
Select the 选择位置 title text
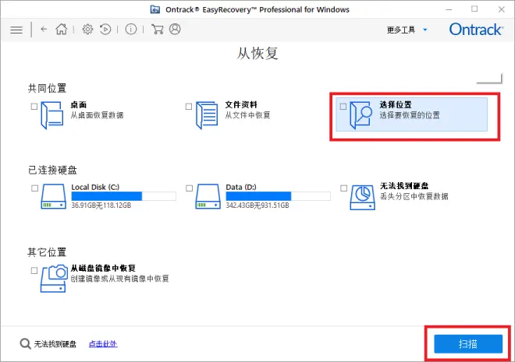coord(396,105)
